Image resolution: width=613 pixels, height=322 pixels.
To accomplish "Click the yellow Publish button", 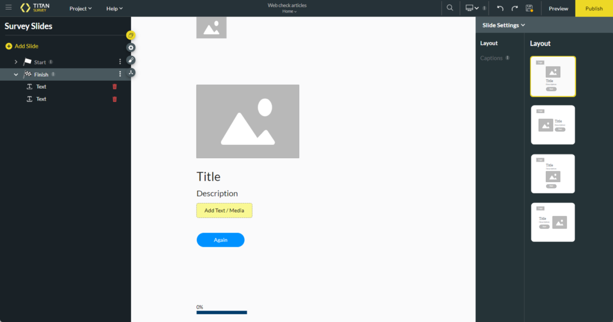I will (594, 8).
